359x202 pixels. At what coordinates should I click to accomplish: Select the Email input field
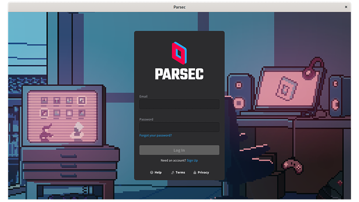point(179,104)
